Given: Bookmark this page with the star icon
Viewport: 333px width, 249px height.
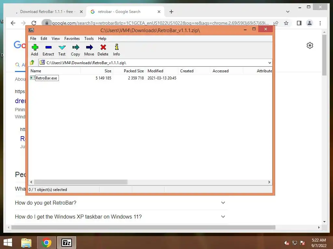Looking at the screenshot, I should 286,23.
